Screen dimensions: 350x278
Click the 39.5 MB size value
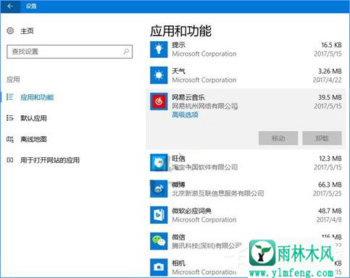(330, 97)
